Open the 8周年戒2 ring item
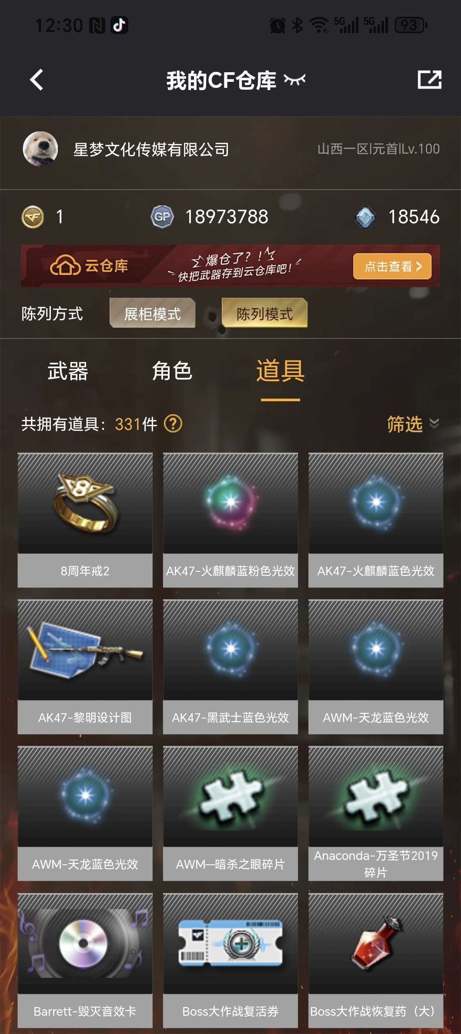 tap(85, 520)
